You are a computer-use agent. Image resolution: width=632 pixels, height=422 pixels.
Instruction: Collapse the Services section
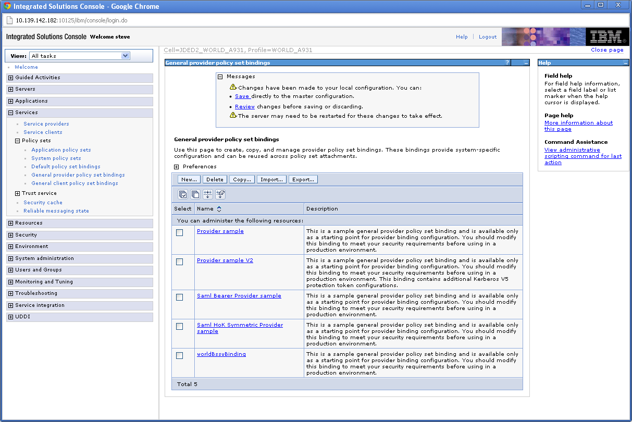click(10, 113)
